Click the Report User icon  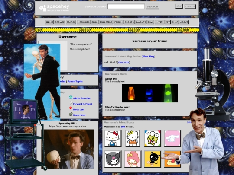pos(71,114)
